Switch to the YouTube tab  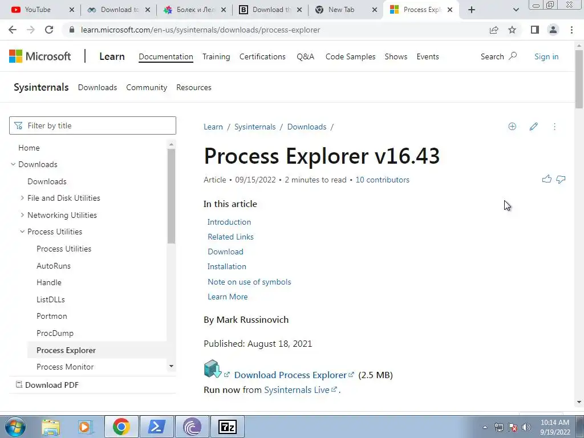tap(38, 10)
